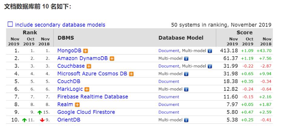Open the Realm link
Image resolution: width=281 pixels, height=128 pixels.
[x=65, y=104]
